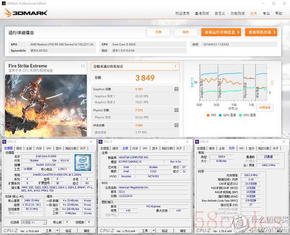Select 缓存 tab in left CPU-Z window
Viewport: 290px width, 235px height.
(19, 148)
